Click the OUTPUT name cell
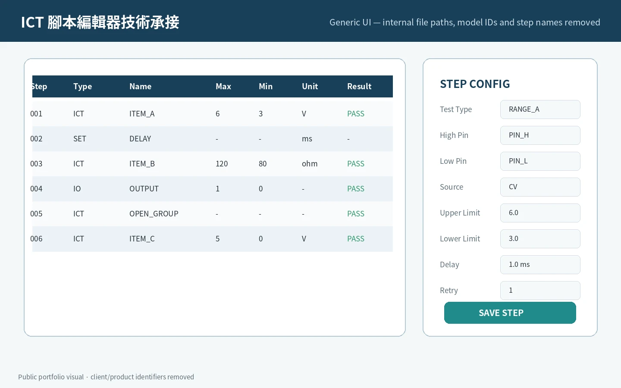 point(144,189)
